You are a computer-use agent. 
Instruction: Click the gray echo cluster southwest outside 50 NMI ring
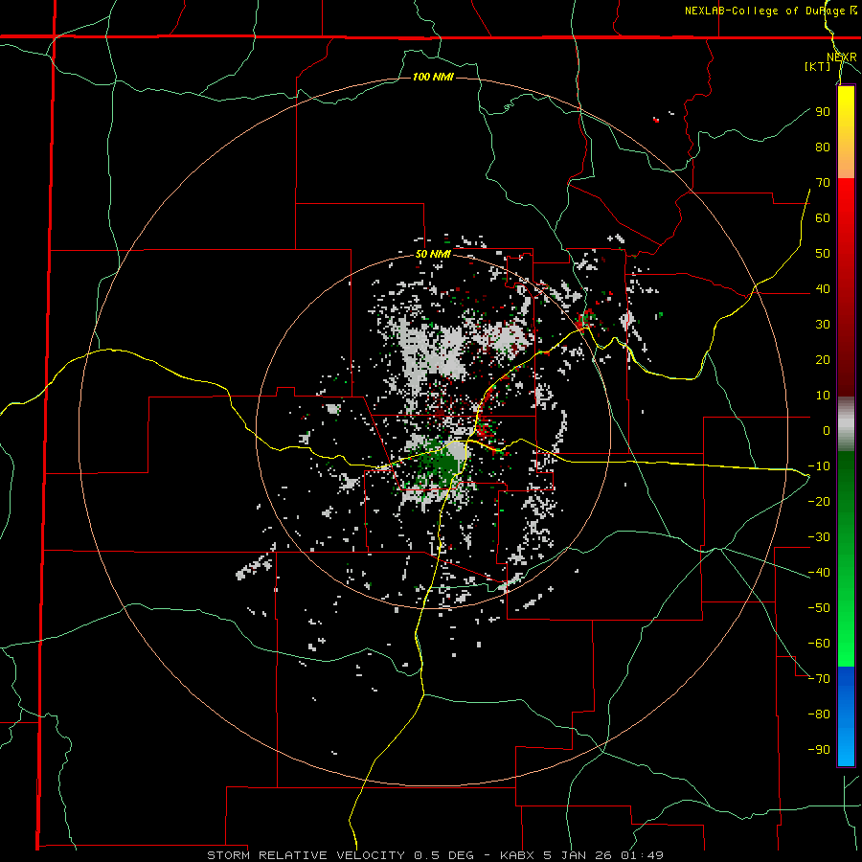pos(254,568)
